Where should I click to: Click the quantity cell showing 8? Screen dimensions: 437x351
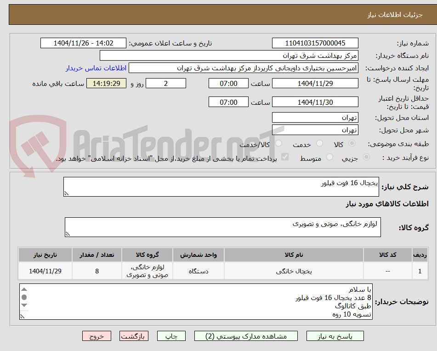pos(97,271)
